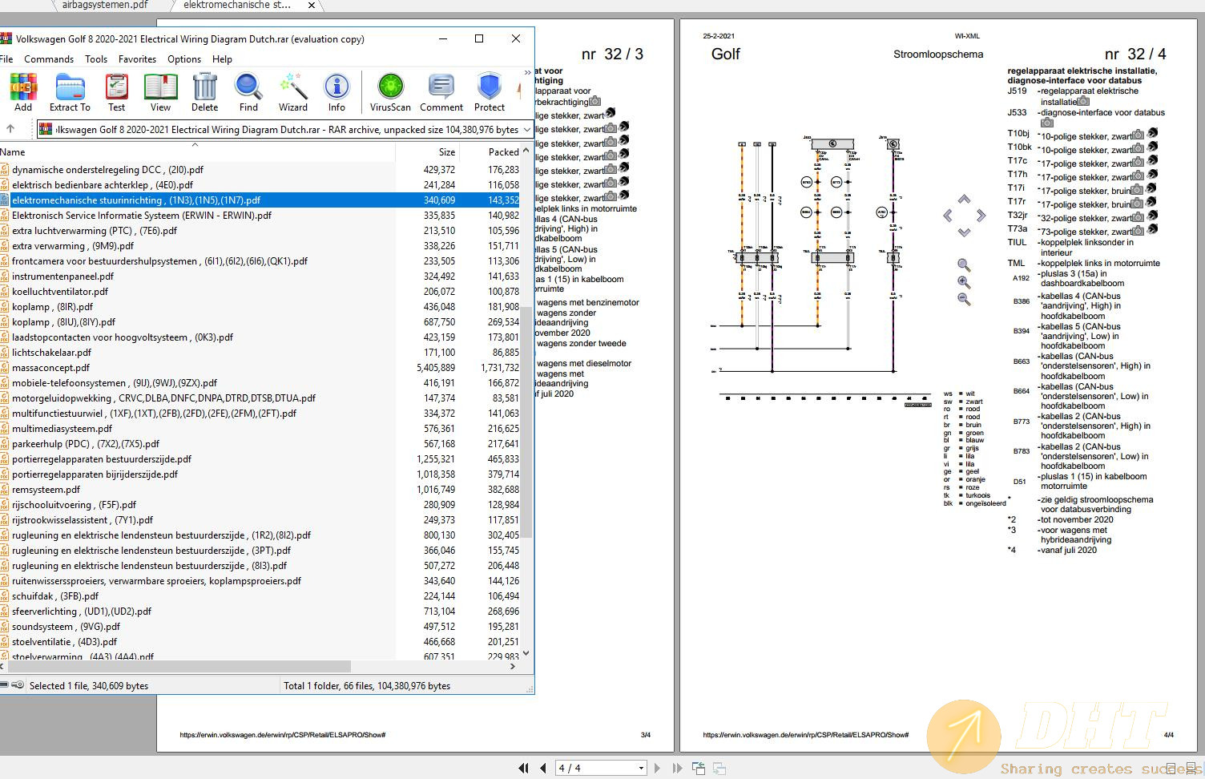
Task: Open the Commands menu
Action: (x=49, y=59)
